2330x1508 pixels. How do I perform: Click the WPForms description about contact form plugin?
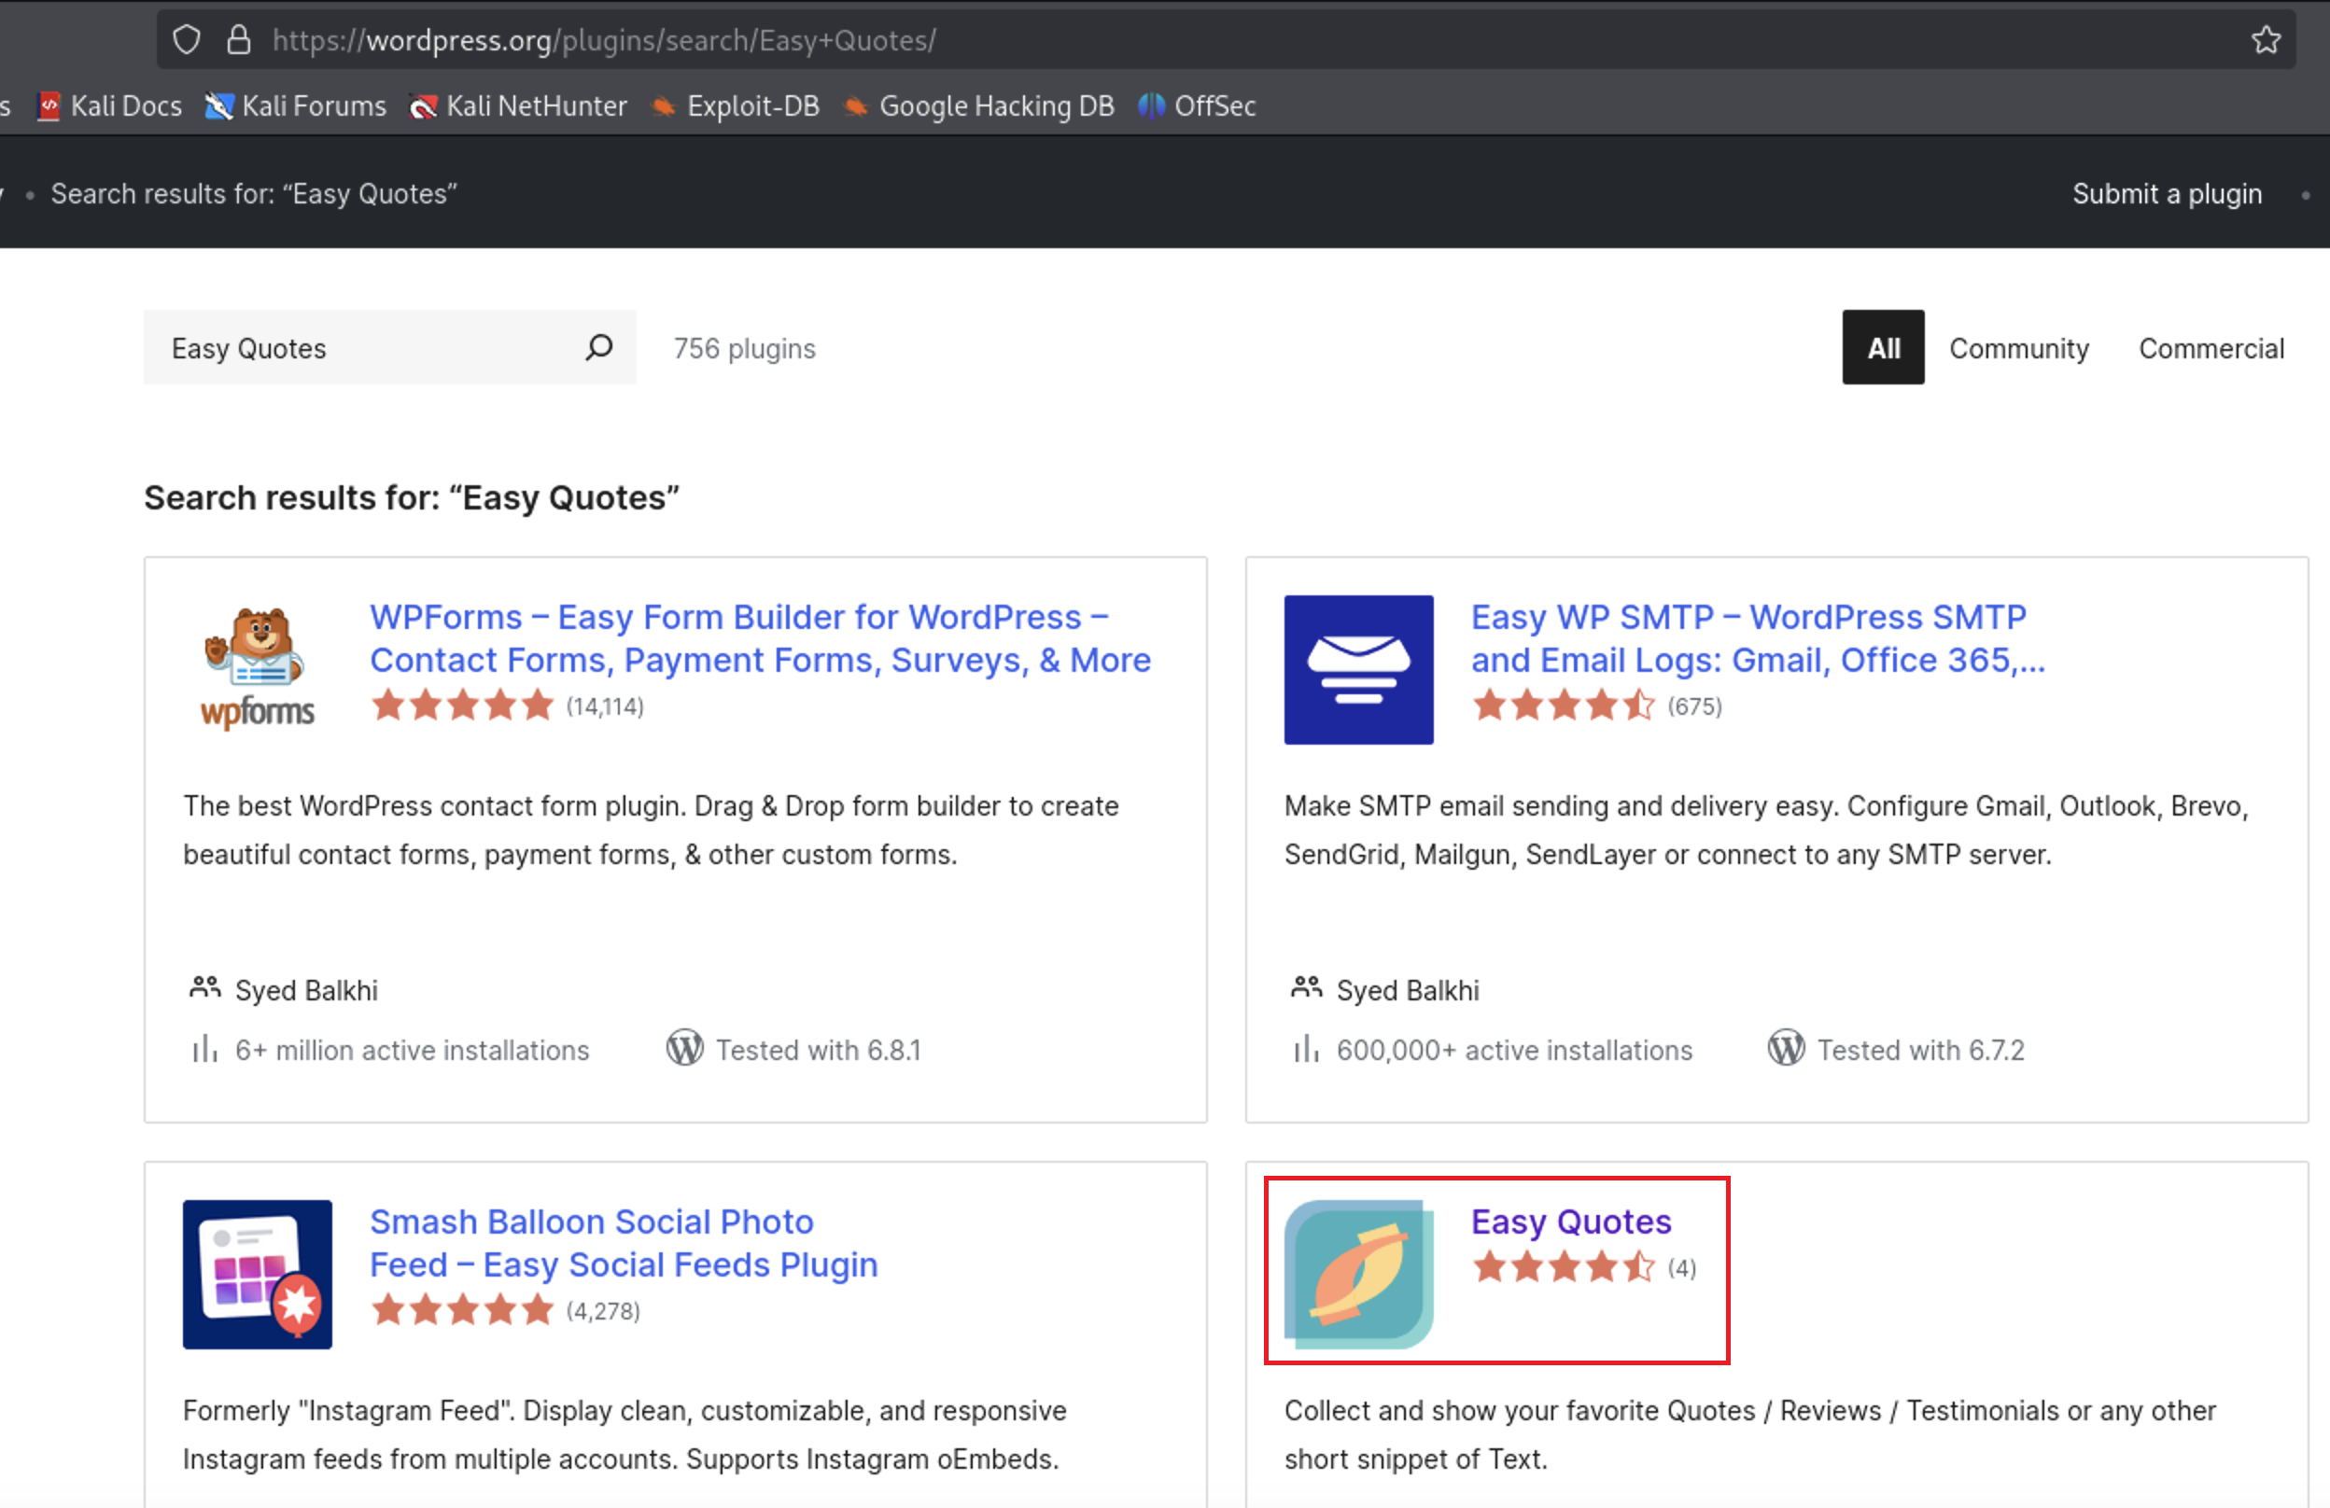tap(651, 830)
